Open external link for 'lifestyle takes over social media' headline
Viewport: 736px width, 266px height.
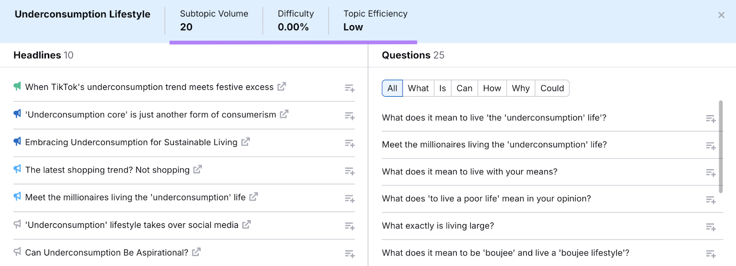point(247,224)
